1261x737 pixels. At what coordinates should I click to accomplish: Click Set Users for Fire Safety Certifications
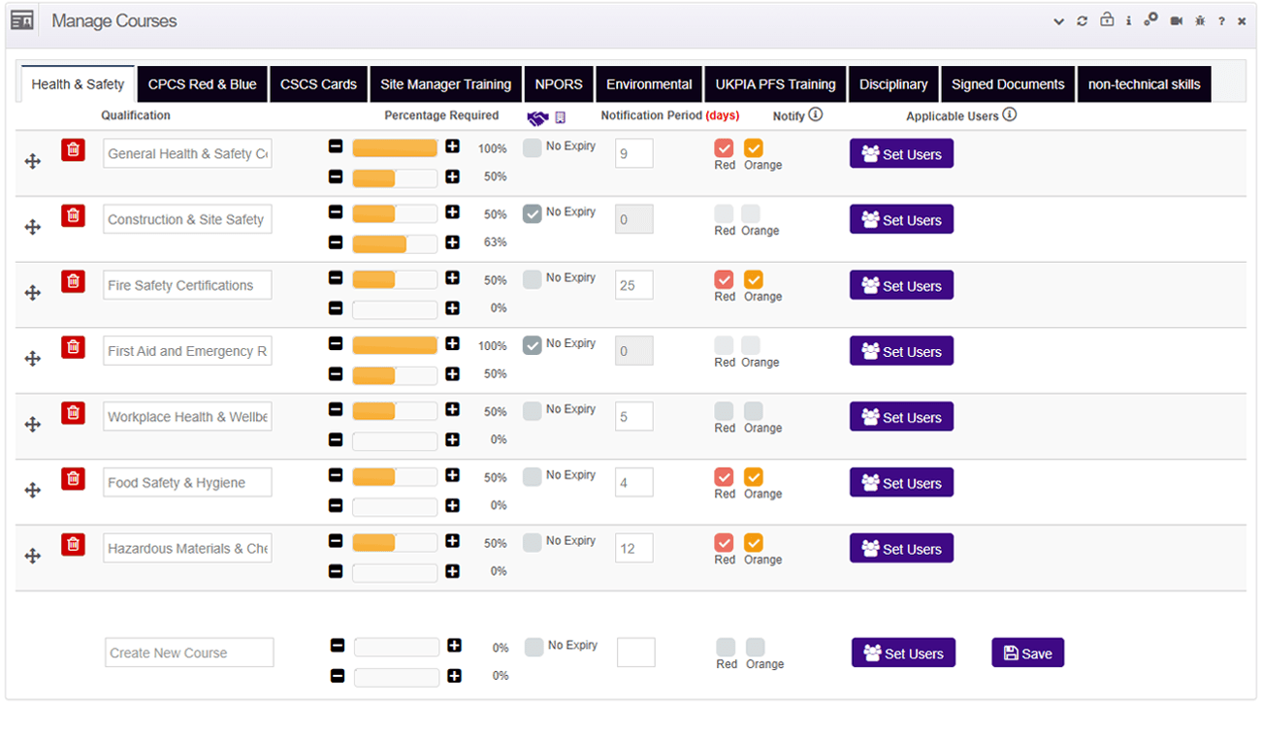[901, 284]
